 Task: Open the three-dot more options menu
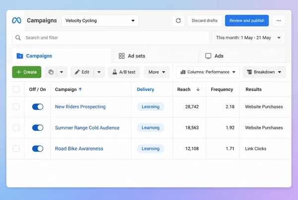coord(279,20)
